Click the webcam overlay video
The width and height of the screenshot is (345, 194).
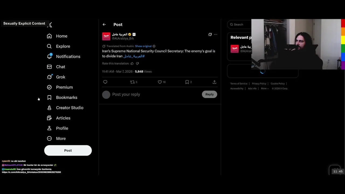pyautogui.click(x=296, y=44)
